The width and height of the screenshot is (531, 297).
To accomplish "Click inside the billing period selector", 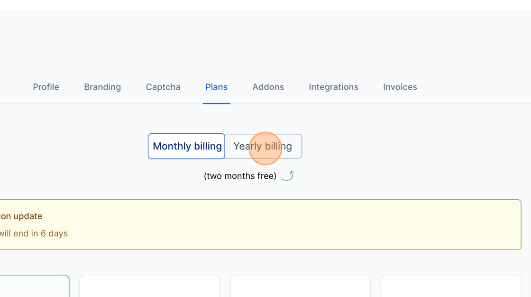I will (x=225, y=146).
